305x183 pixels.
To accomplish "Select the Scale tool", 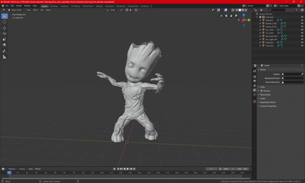I will pyautogui.click(x=4, y=38).
